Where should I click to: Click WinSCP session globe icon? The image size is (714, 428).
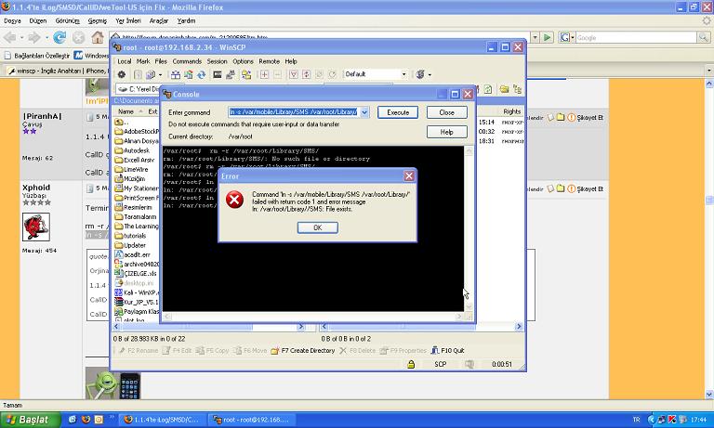420,74
